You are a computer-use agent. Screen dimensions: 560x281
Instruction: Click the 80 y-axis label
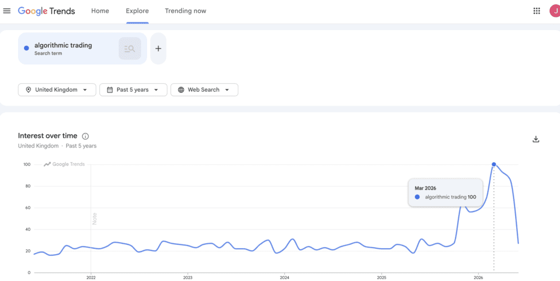tap(28, 186)
